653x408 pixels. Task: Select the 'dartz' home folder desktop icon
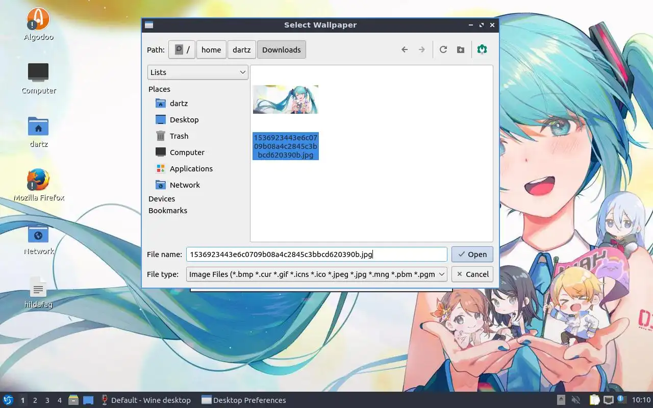(39, 131)
